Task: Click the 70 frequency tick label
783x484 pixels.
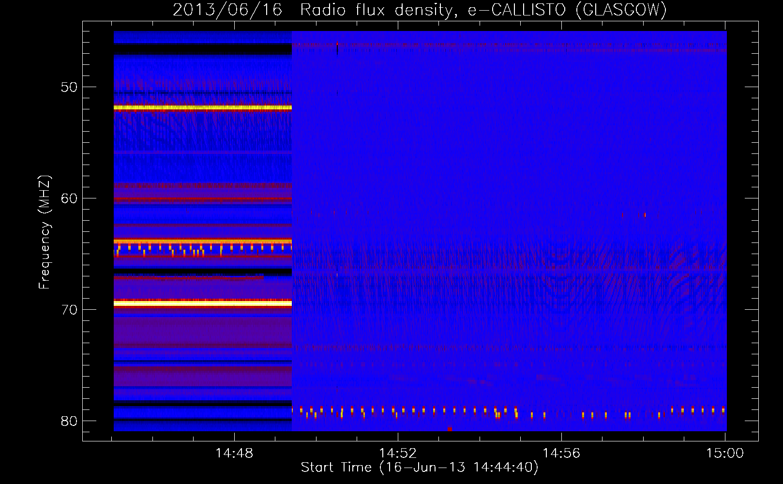Action: [69, 310]
